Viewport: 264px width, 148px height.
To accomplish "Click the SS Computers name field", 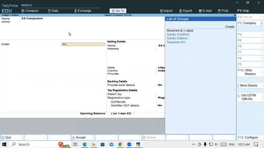I will point(32,18).
